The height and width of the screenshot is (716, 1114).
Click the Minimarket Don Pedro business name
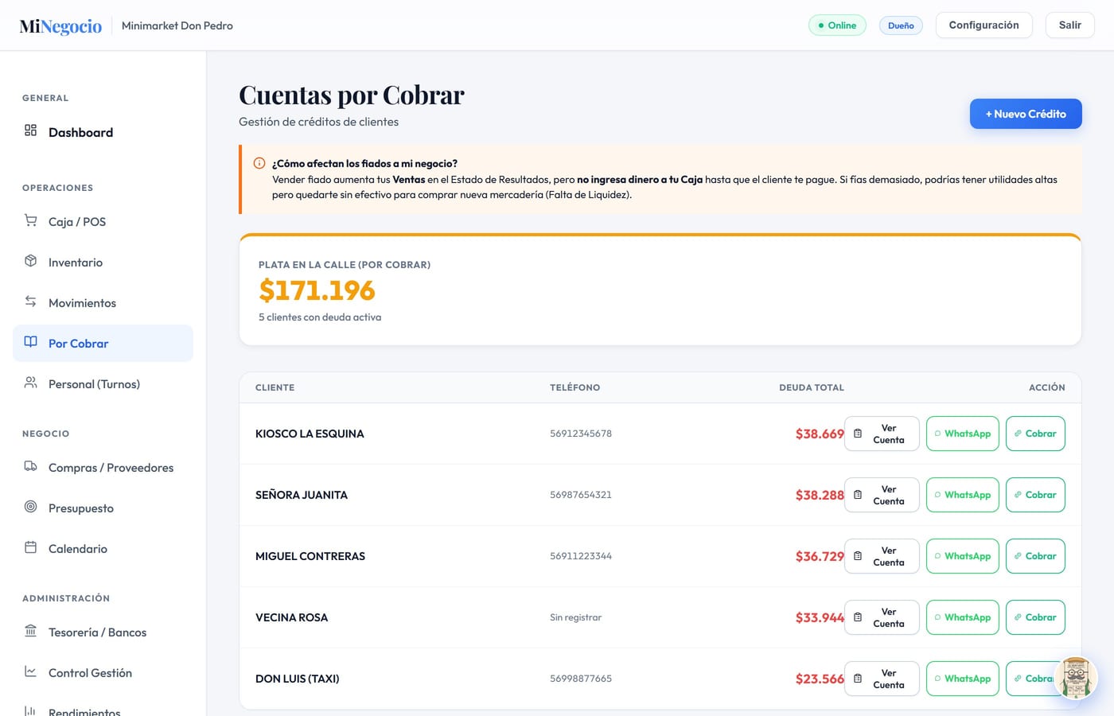177,25
